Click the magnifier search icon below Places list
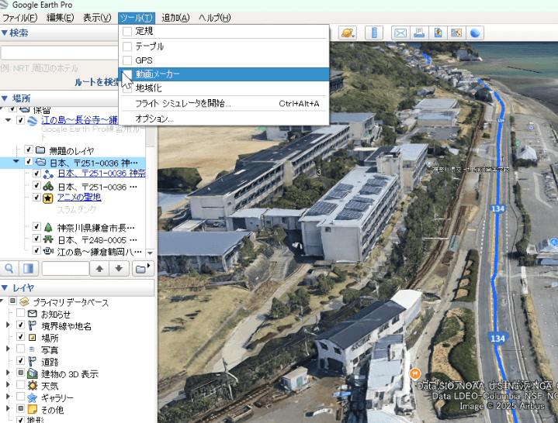558x423 pixels. coord(10,268)
